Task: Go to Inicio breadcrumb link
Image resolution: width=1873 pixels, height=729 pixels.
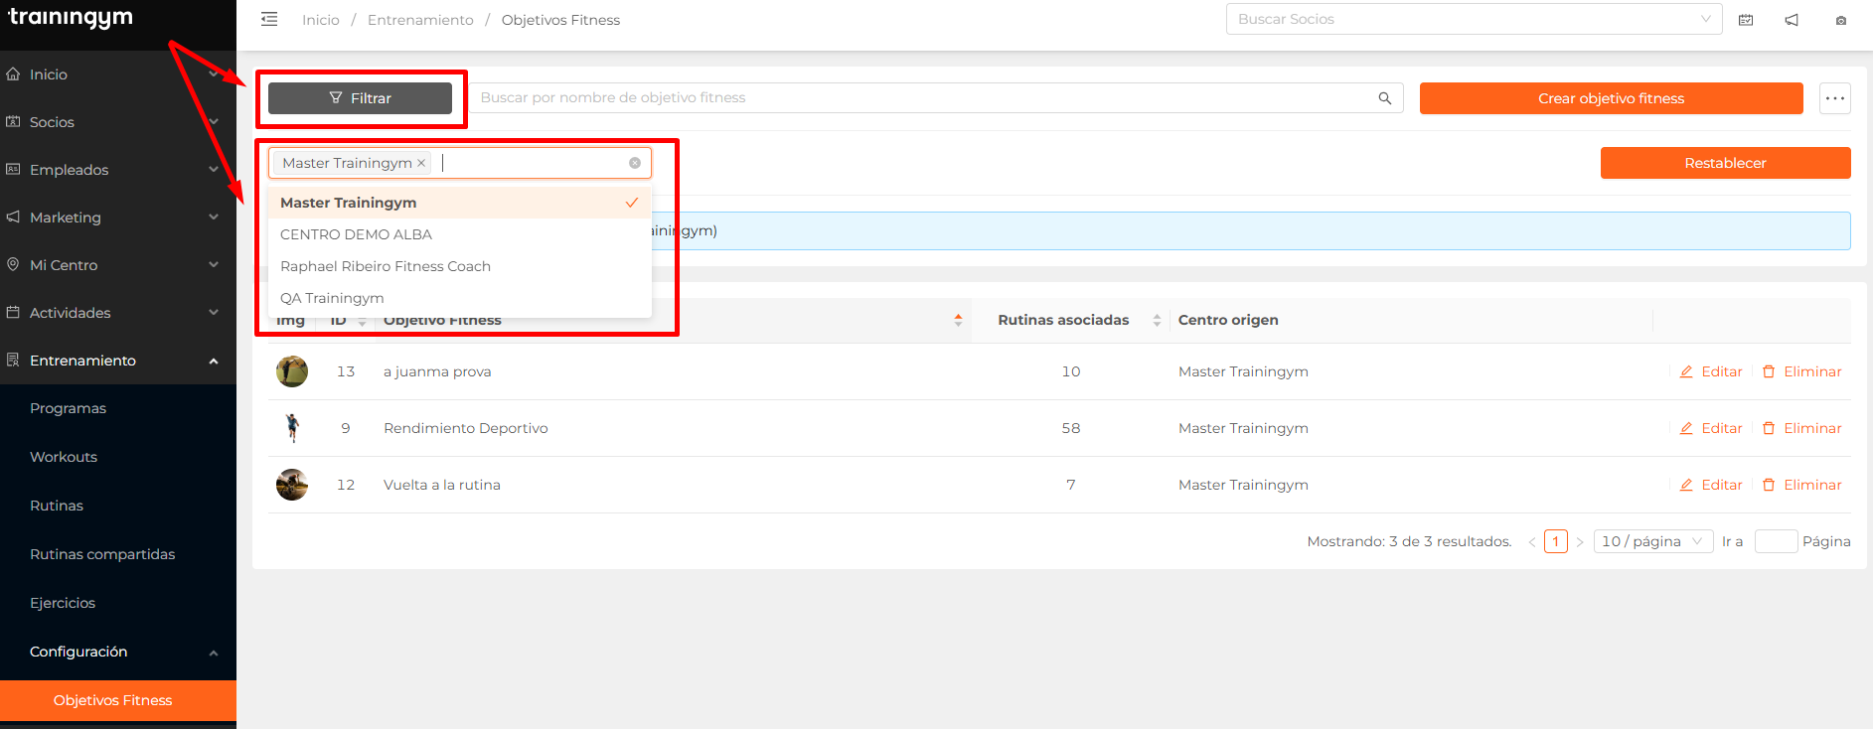Action: [x=321, y=20]
